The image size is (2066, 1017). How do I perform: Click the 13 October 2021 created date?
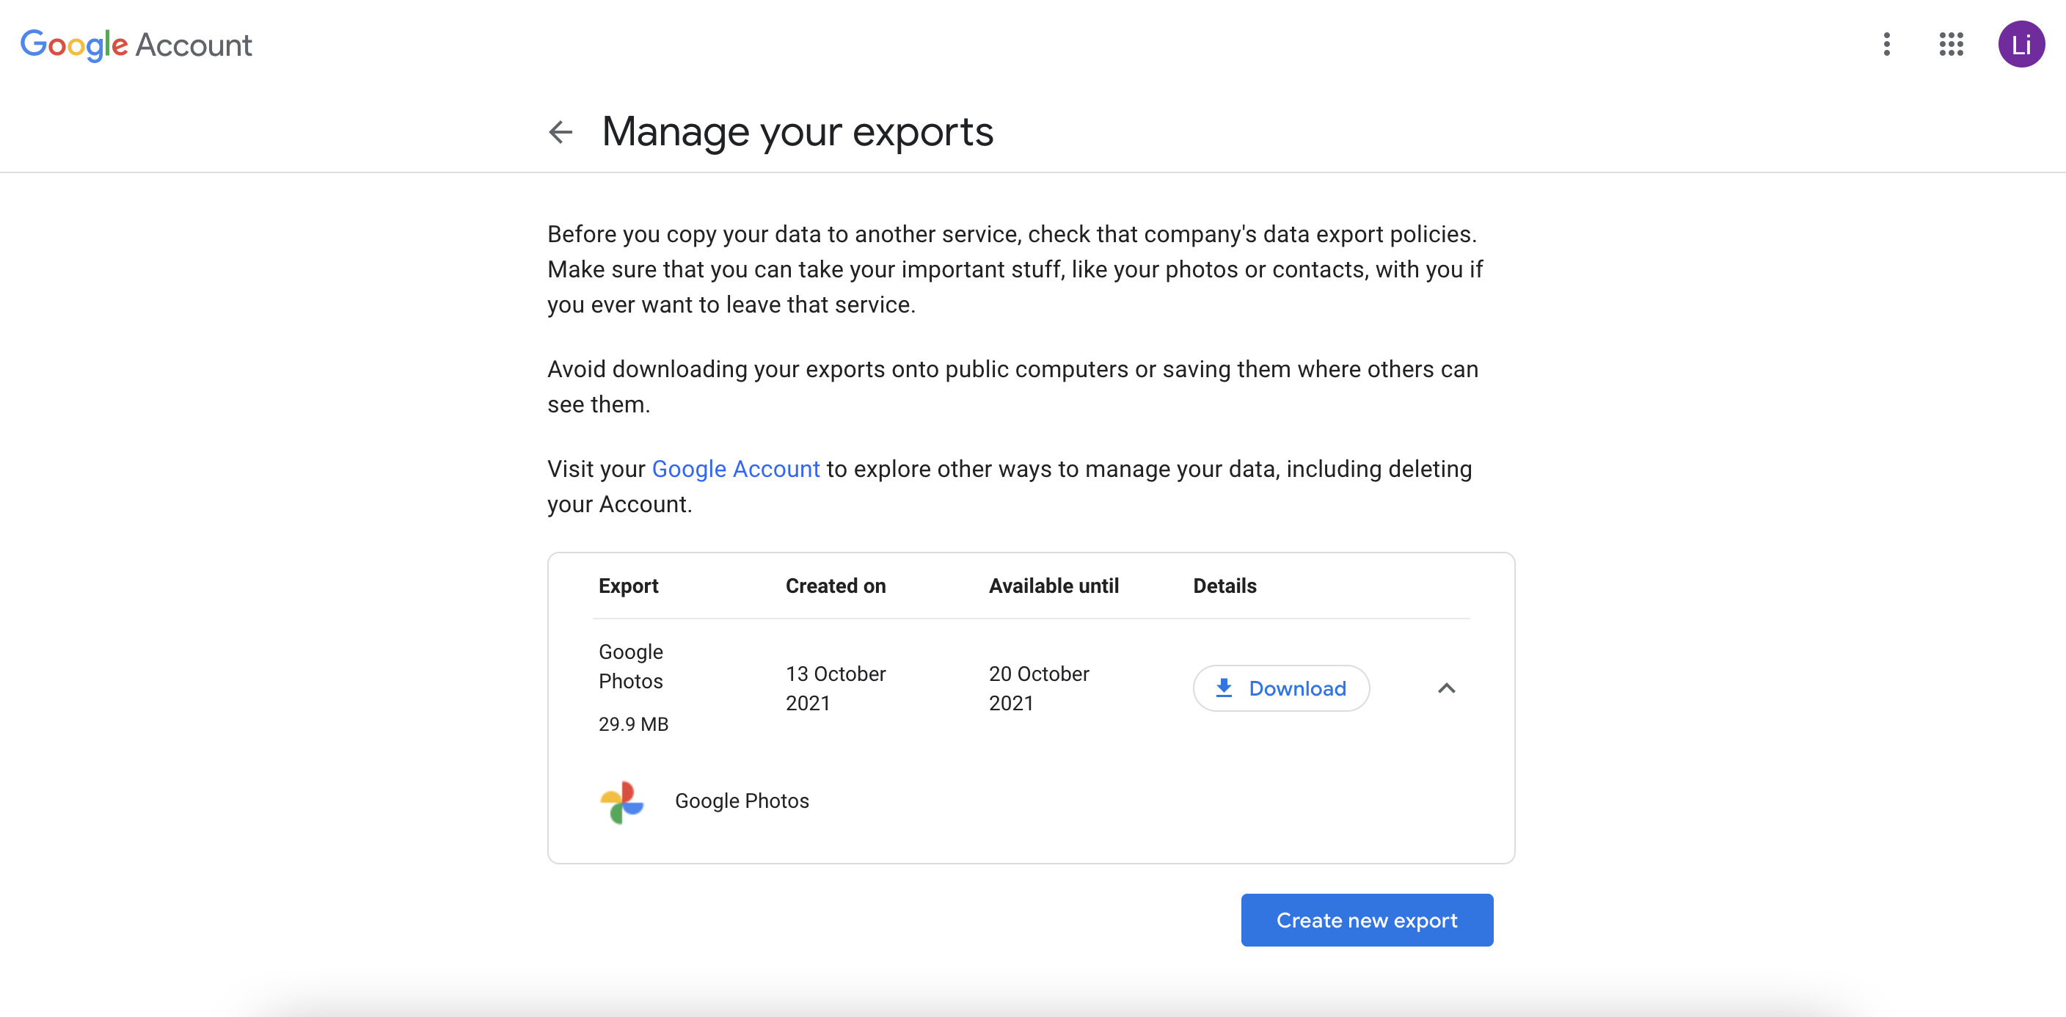coord(835,688)
